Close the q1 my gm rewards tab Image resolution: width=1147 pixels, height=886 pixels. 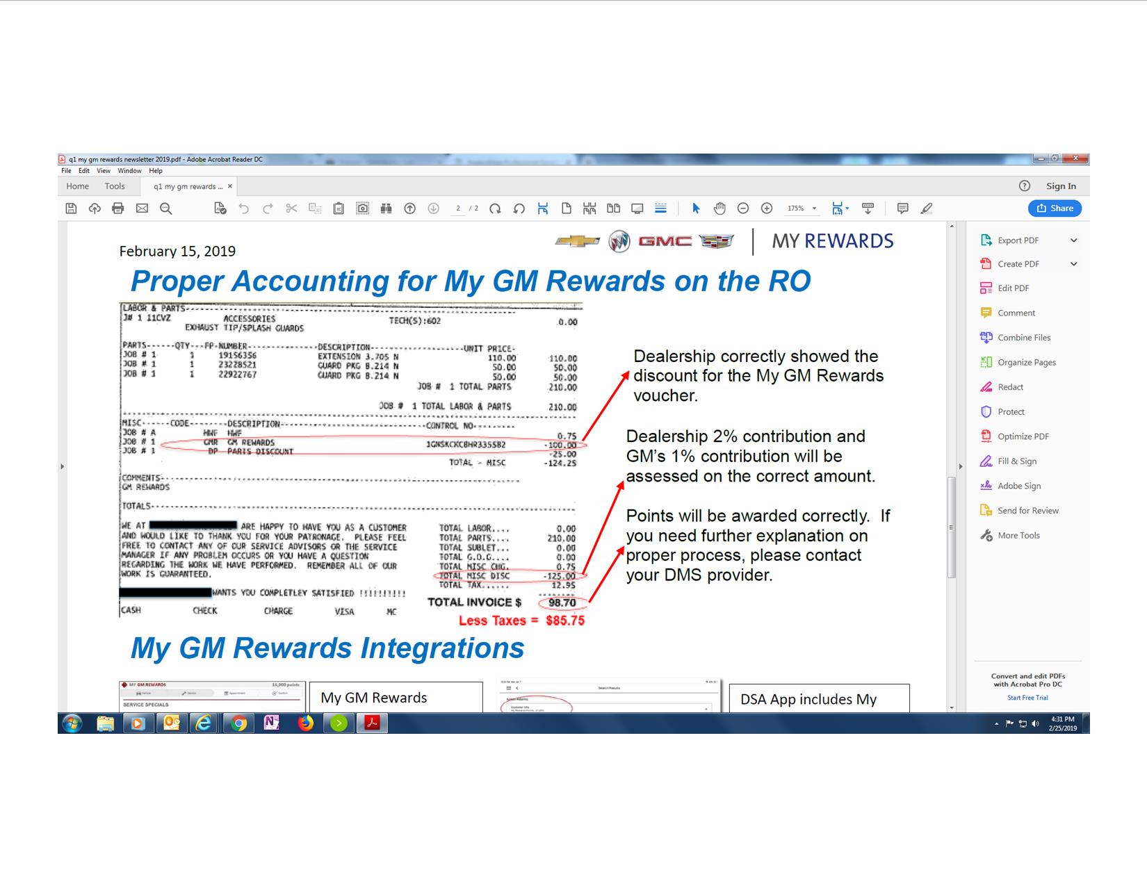230,186
